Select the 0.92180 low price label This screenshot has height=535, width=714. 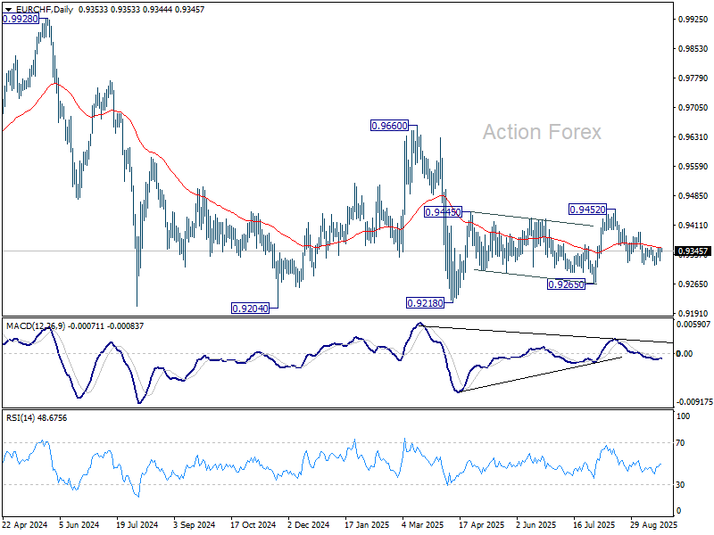pyautogui.click(x=425, y=303)
